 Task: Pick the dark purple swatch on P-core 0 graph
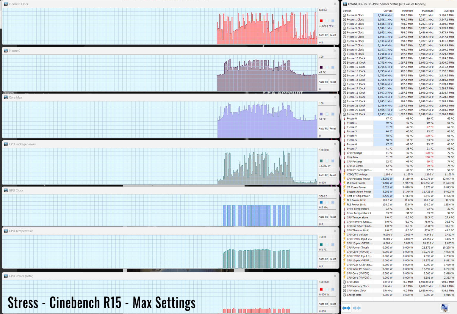(x=321, y=67)
